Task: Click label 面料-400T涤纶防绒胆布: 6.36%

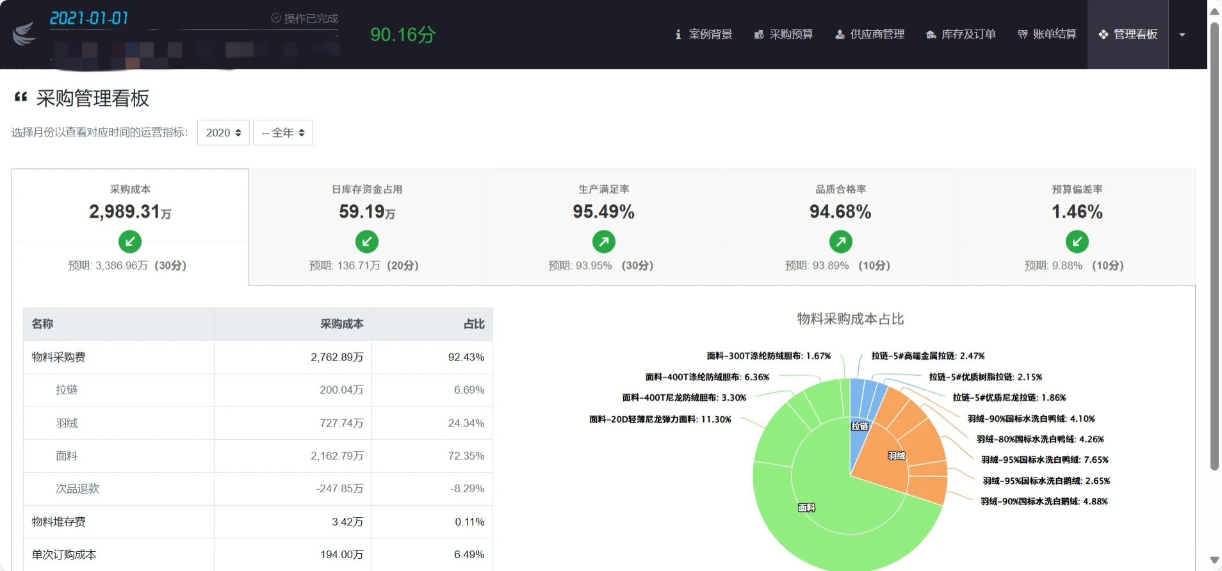Action: point(707,377)
